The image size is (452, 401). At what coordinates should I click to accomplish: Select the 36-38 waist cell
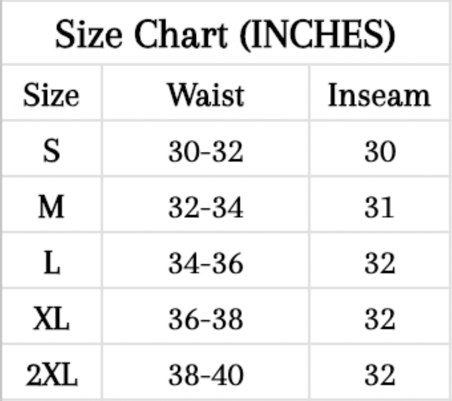(205, 320)
